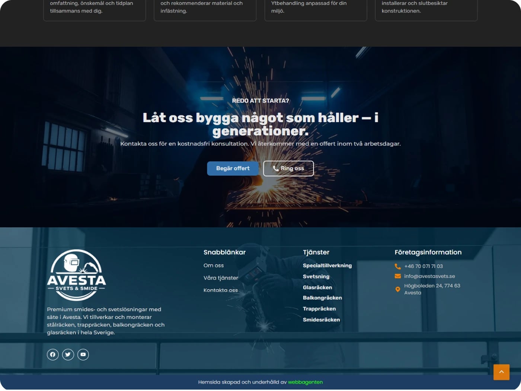Click the Tjänster footer heading

316,252
